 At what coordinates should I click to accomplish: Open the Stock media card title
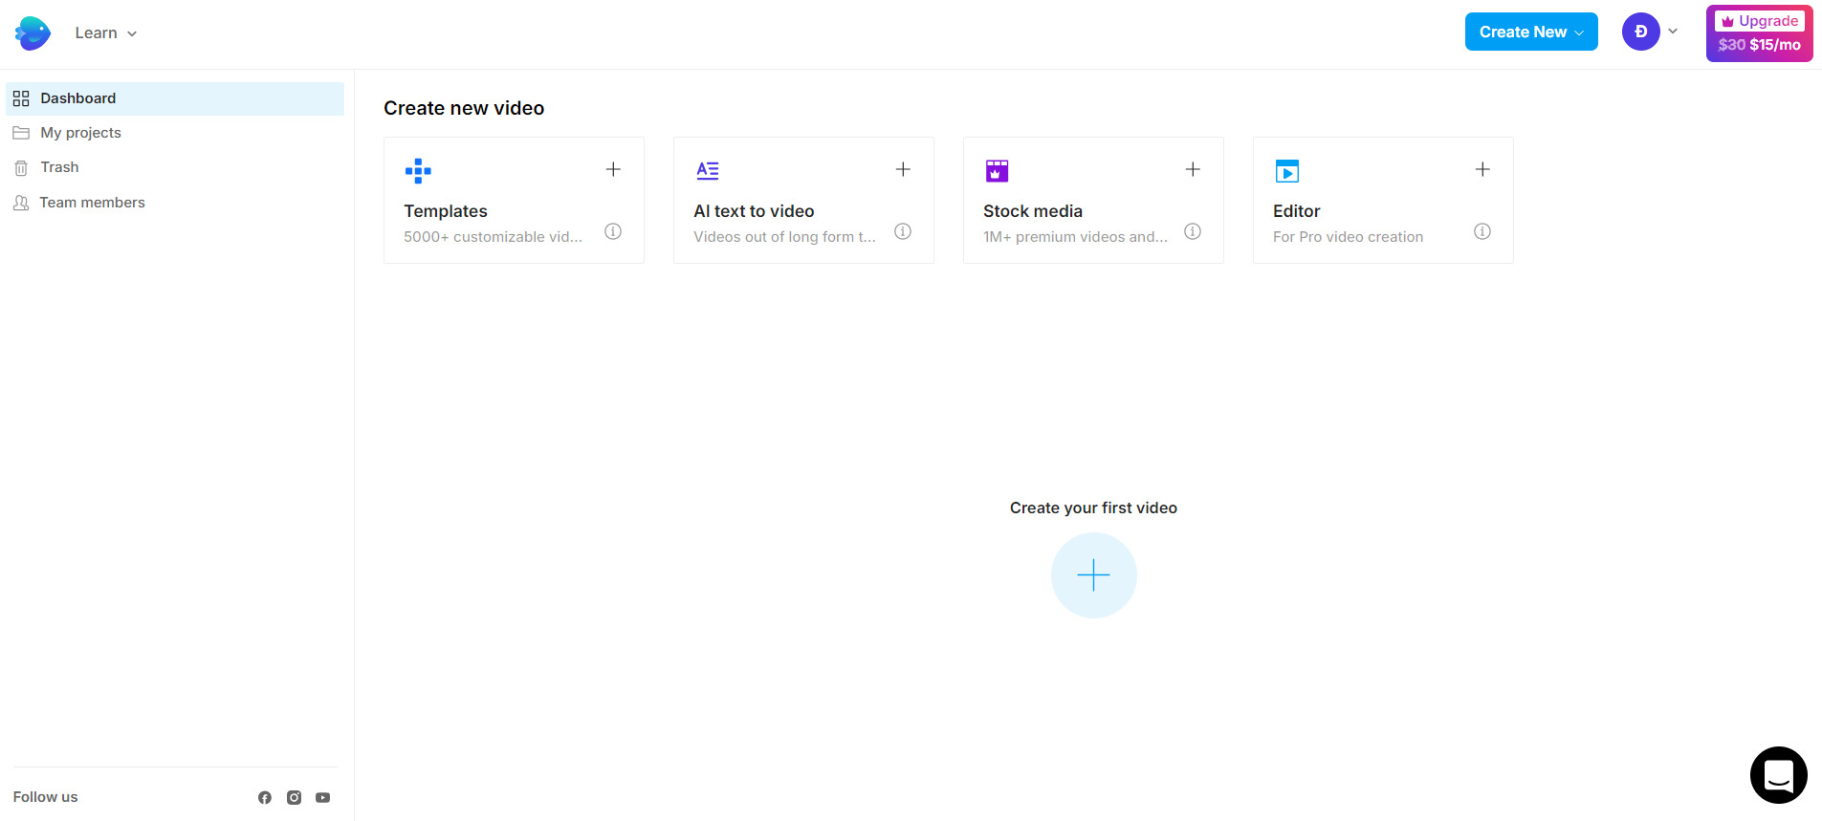[x=1033, y=211]
